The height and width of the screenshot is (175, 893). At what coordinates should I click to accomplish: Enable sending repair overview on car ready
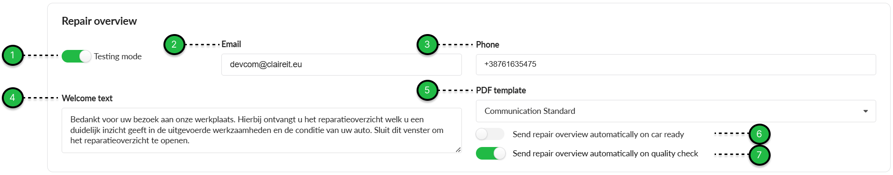(x=490, y=134)
